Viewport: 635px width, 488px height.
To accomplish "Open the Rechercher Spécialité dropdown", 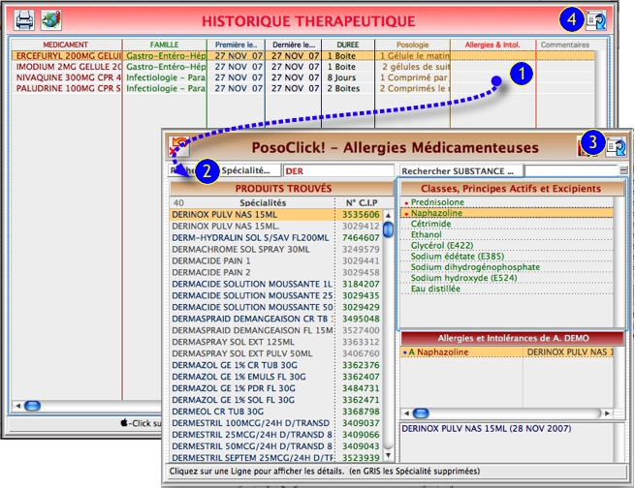I will click(225, 170).
